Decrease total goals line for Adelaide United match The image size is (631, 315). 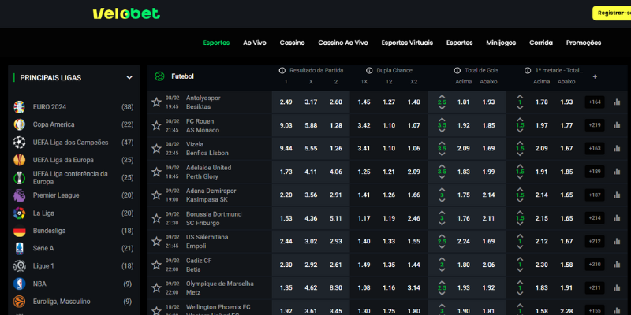point(442,178)
